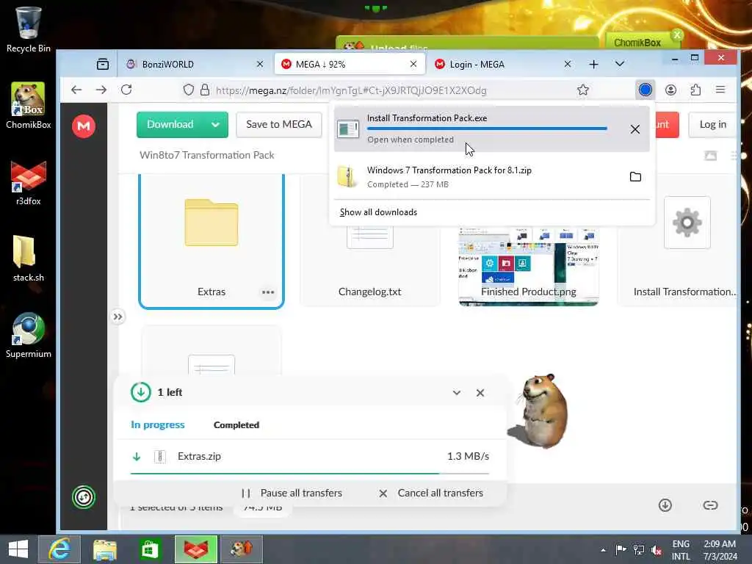
Task: Click the link icon at page bottom
Action: point(710,505)
